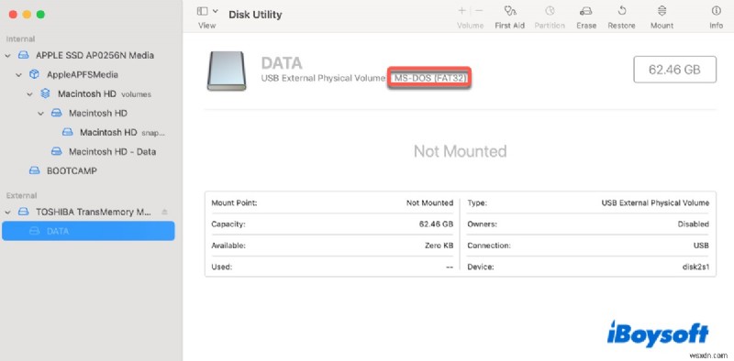Image resolution: width=734 pixels, height=361 pixels.
Task: Select the DATA volume in sidebar
Action: coord(88,231)
